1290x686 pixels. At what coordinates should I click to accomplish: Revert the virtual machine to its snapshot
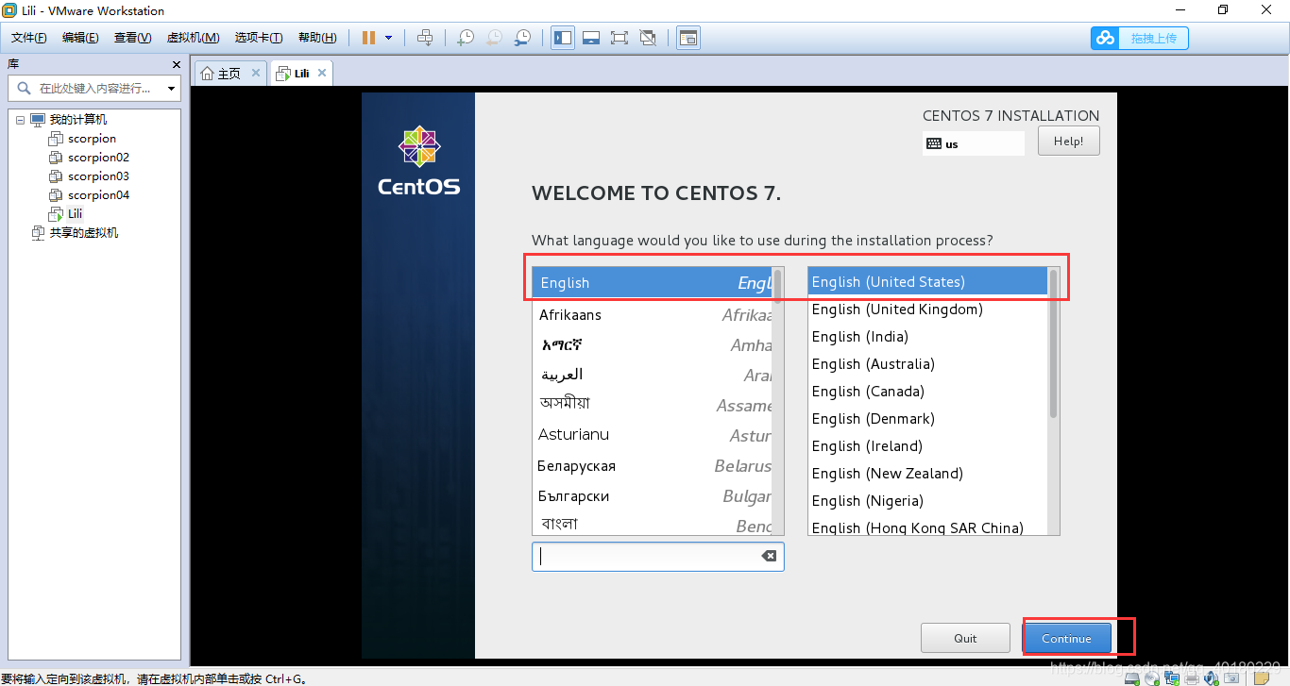click(x=494, y=38)
